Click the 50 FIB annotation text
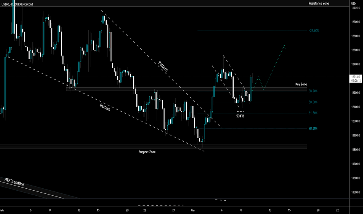This screenshot has width=363, height=214. coord(240,116)
